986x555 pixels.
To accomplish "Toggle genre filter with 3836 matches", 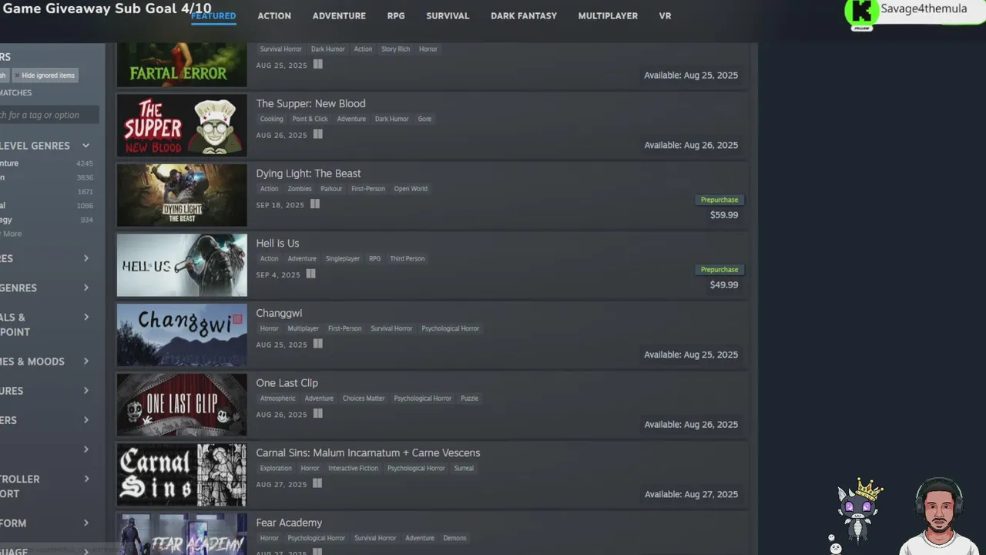I will point(46,177).
